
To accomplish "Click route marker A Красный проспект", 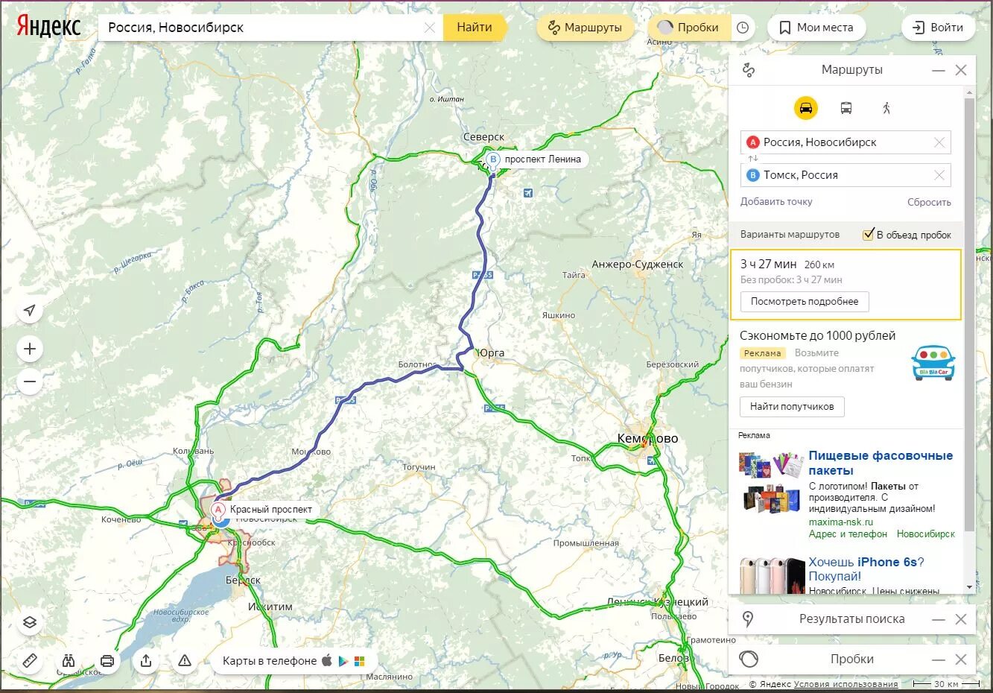I will point(219,510).
